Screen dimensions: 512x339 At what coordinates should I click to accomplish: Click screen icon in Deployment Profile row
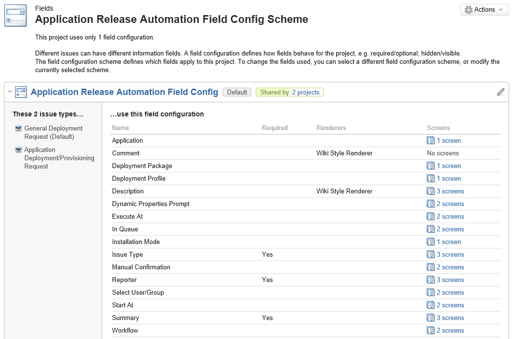pos(430,179)
